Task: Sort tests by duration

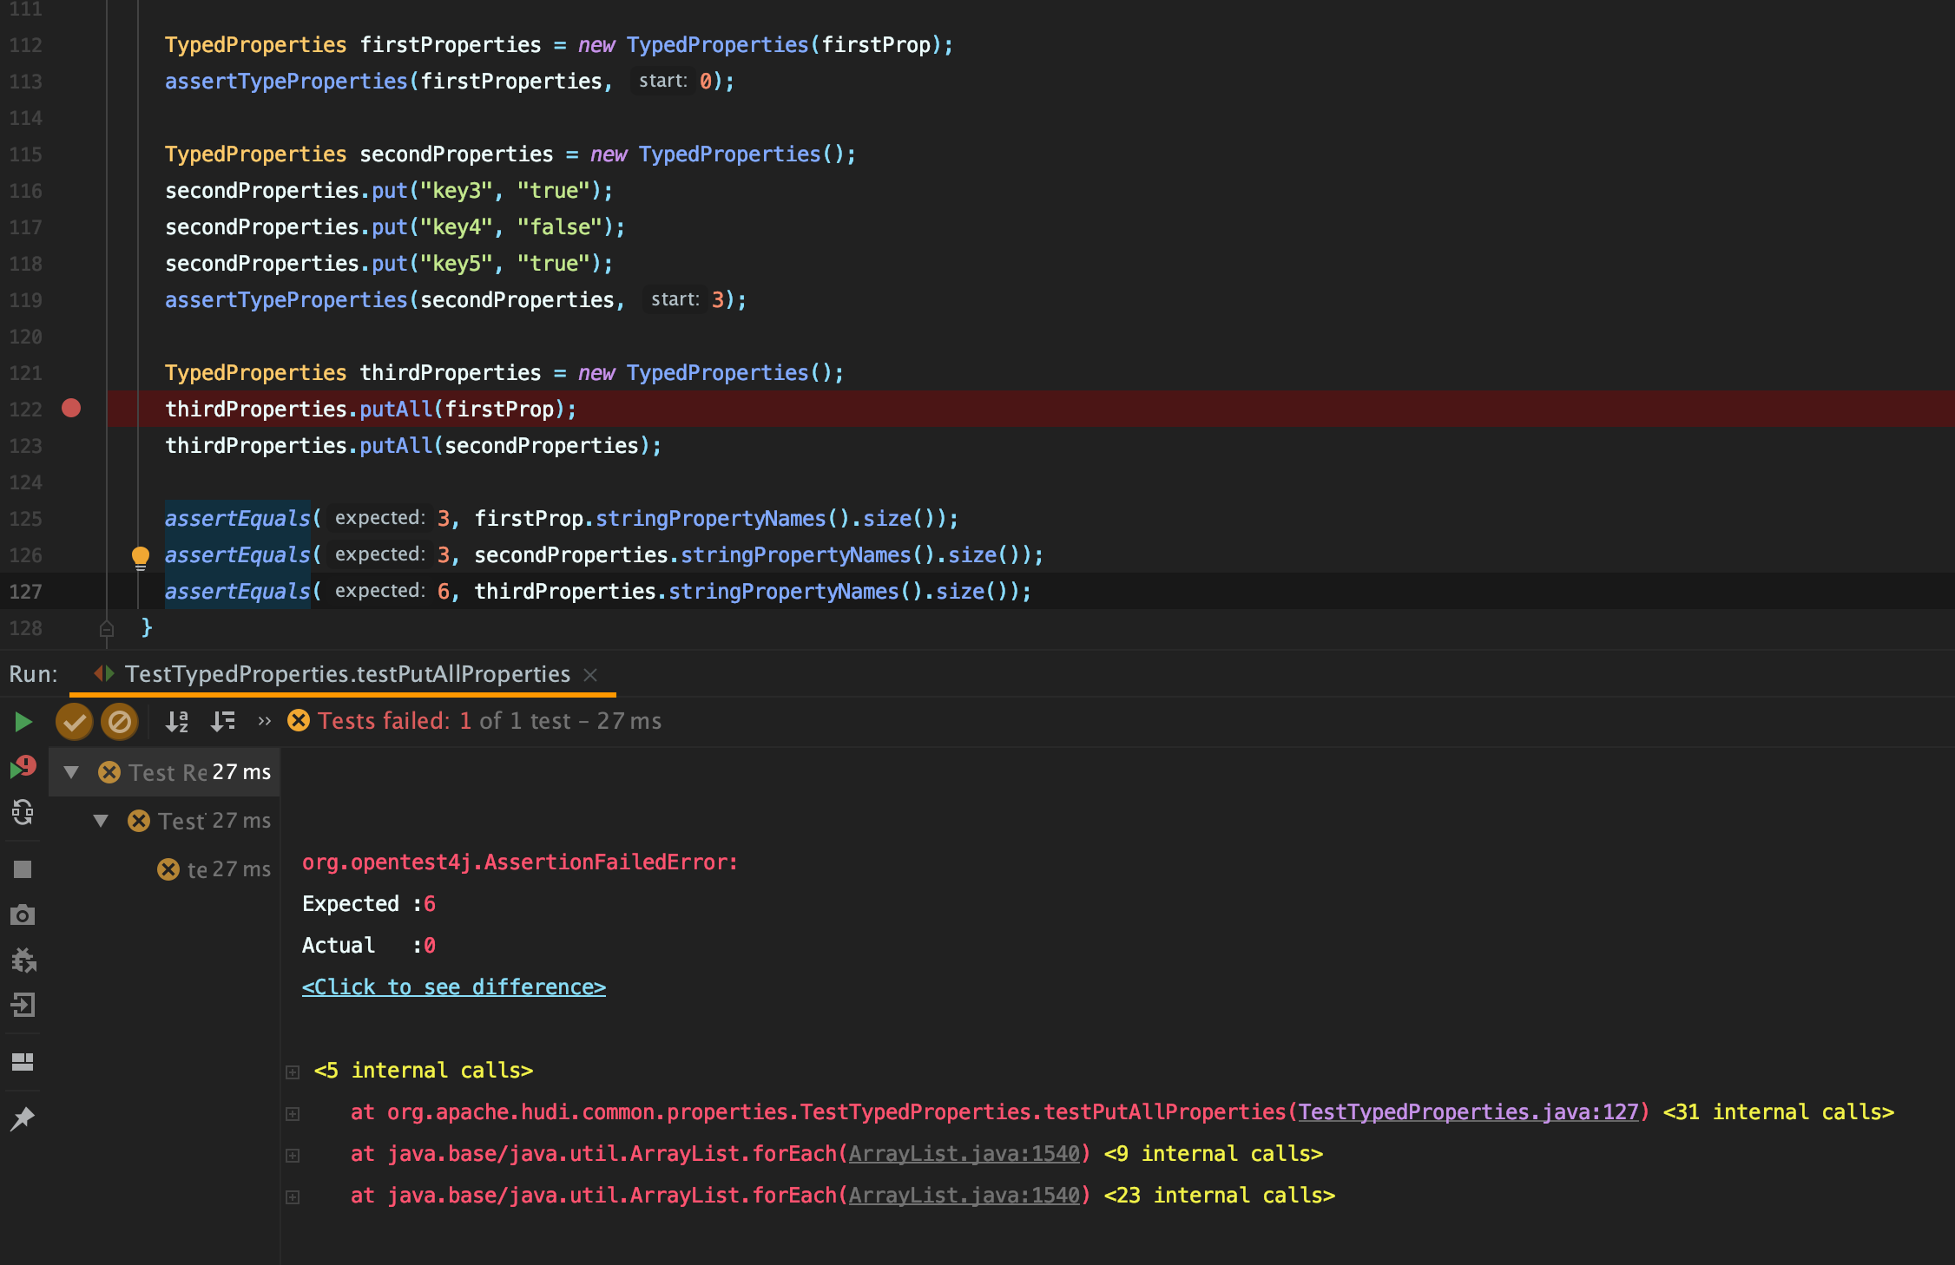Action: click(223, 722)
